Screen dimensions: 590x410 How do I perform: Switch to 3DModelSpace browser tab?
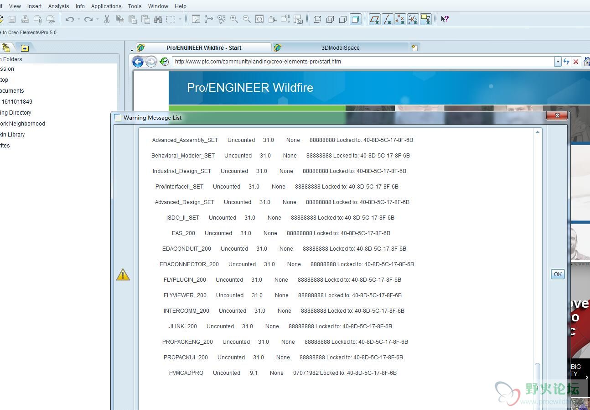pos(340,47)
